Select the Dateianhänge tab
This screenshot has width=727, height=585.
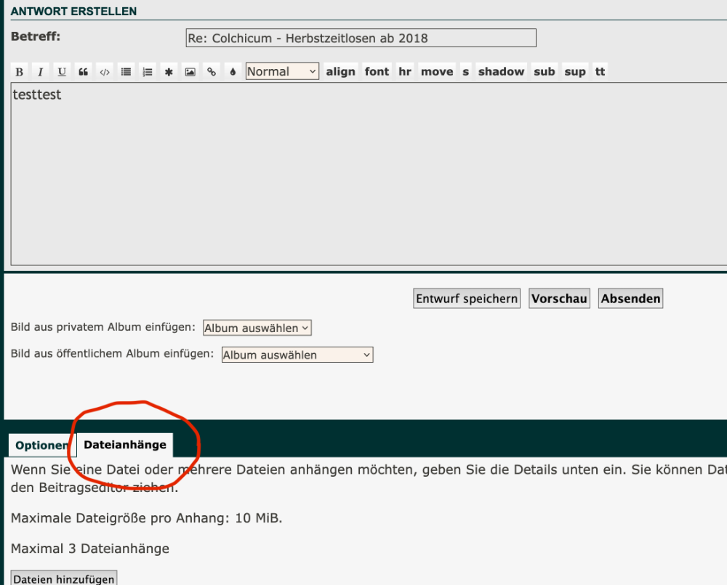pos(125,445)
